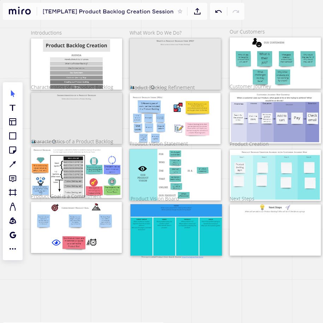This screenshot has height=323, width=323.
Task: Click the letter G app icon
Action: pyautogui.click(x=13, y=235)
